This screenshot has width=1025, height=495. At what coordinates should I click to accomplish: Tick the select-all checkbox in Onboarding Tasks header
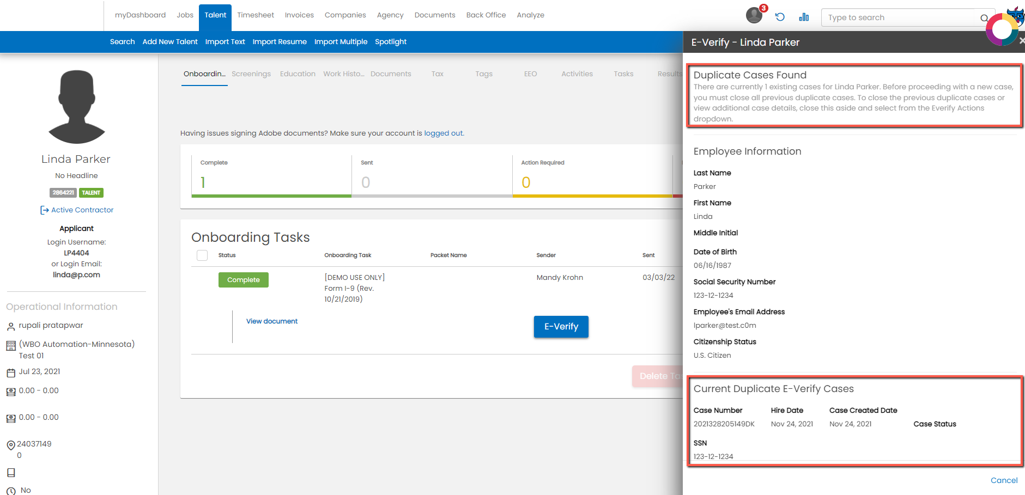[x=202, y=255]
